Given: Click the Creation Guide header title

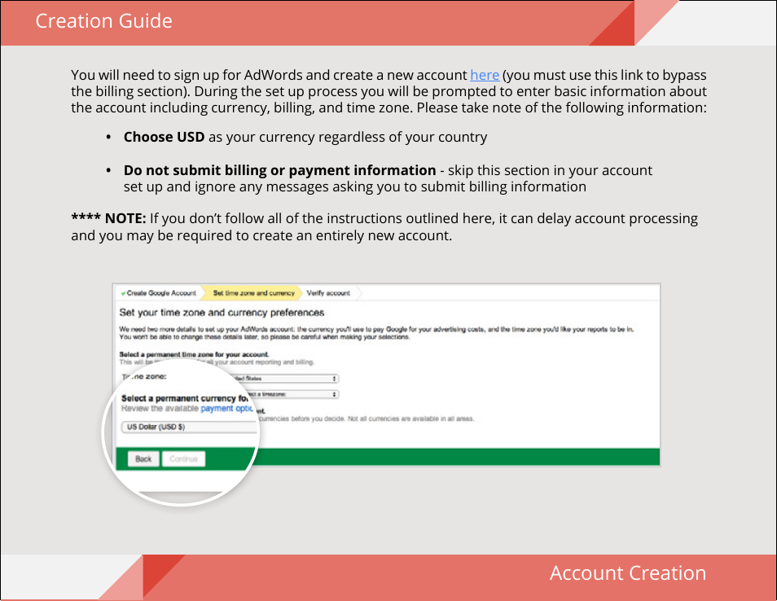Looking at the screenshot, I should [103, 21].
